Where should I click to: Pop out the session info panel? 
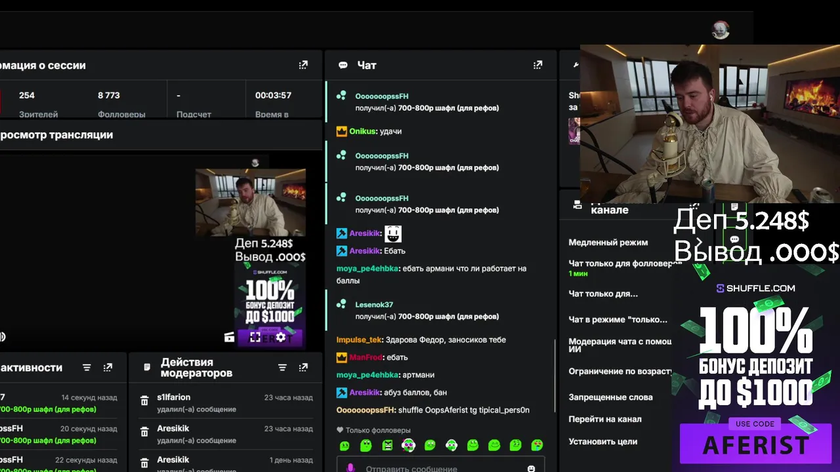303,65
